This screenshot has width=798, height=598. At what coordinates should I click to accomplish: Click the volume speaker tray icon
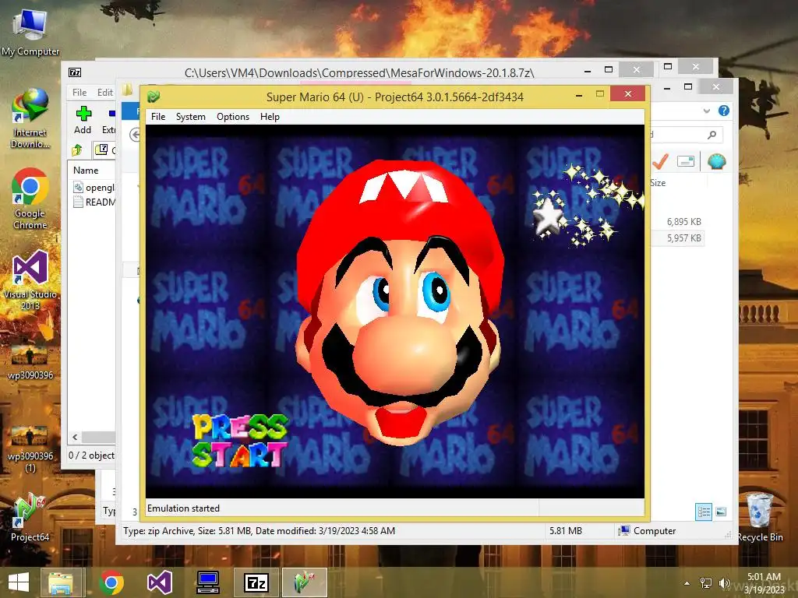tap(724, 583)
